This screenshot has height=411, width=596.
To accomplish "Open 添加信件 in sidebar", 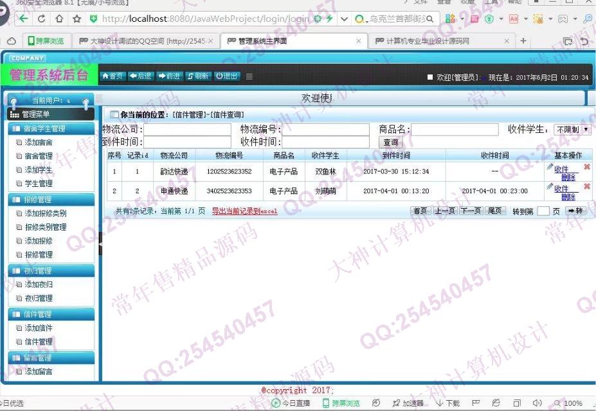I will [39, 328].
